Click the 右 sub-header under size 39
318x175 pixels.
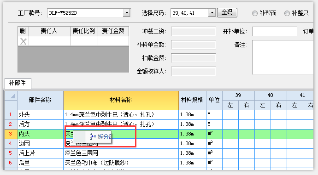point(247,105)
